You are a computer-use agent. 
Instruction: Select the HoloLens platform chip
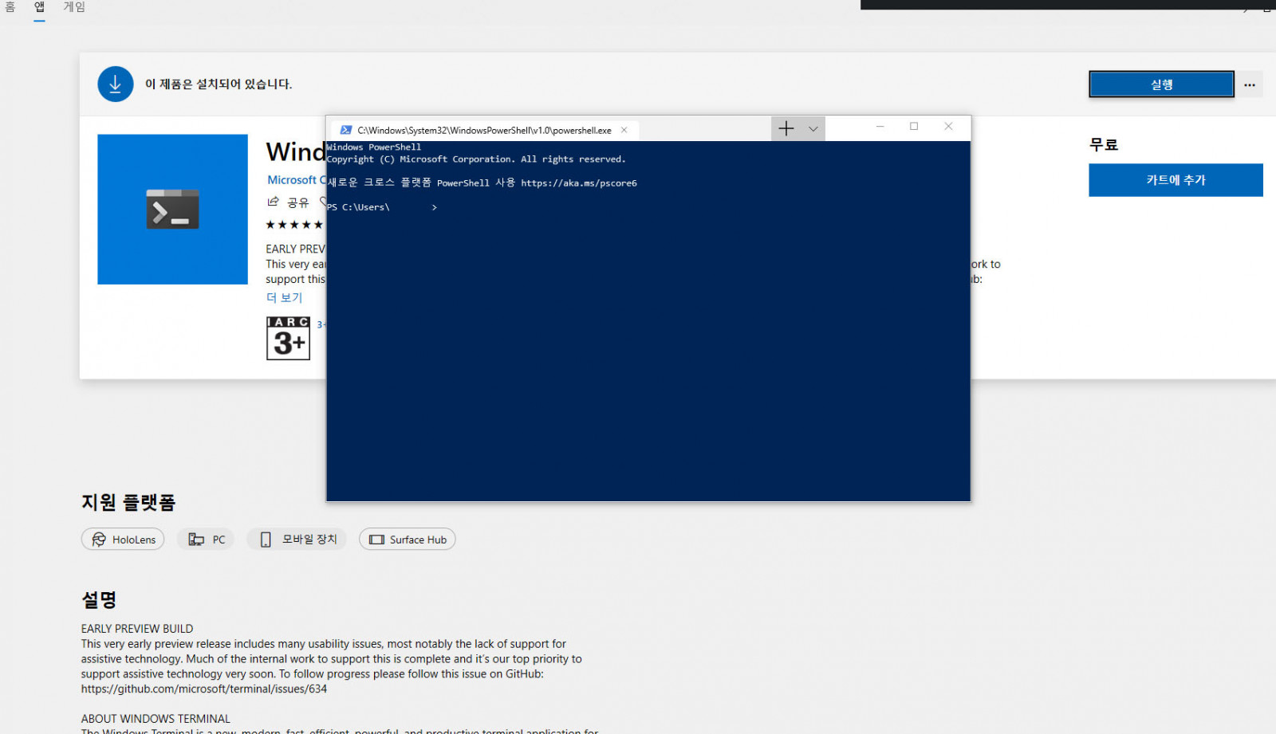click(123, 540)
